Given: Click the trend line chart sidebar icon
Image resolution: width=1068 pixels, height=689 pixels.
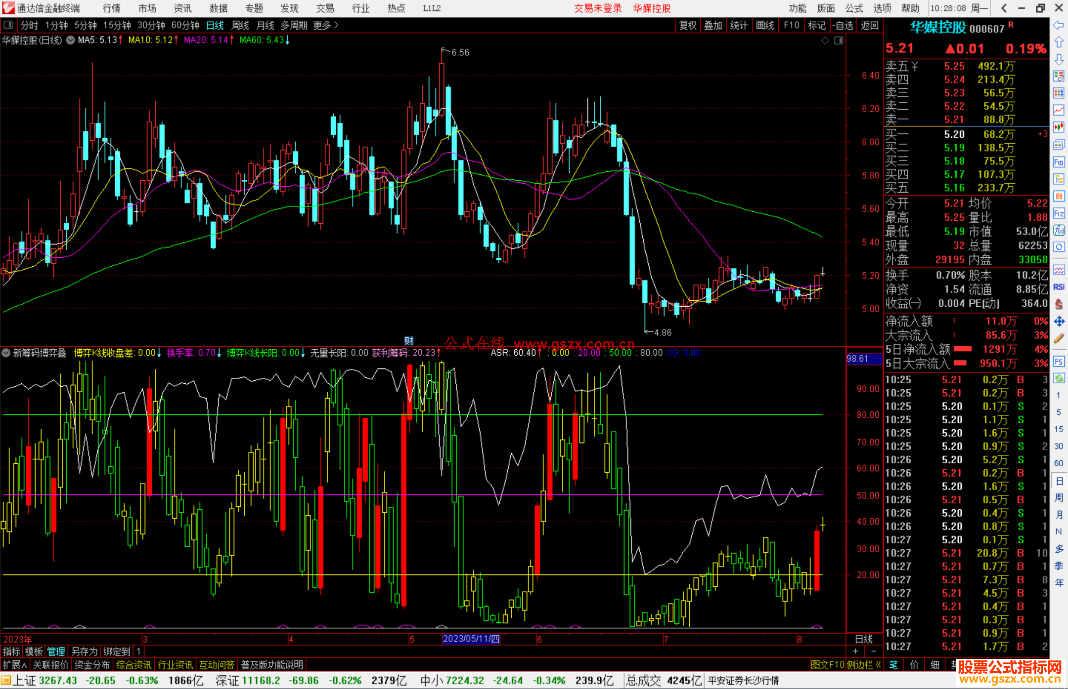Looking at the screenshot, I should tap(1059, 110).
